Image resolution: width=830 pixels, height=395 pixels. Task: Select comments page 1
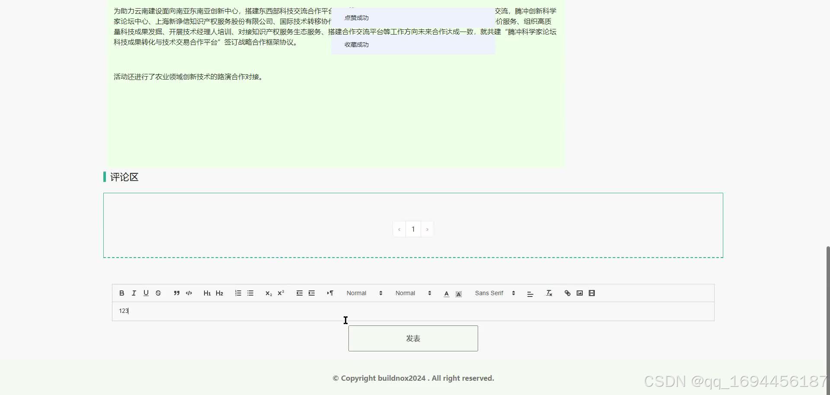(413, 229)
